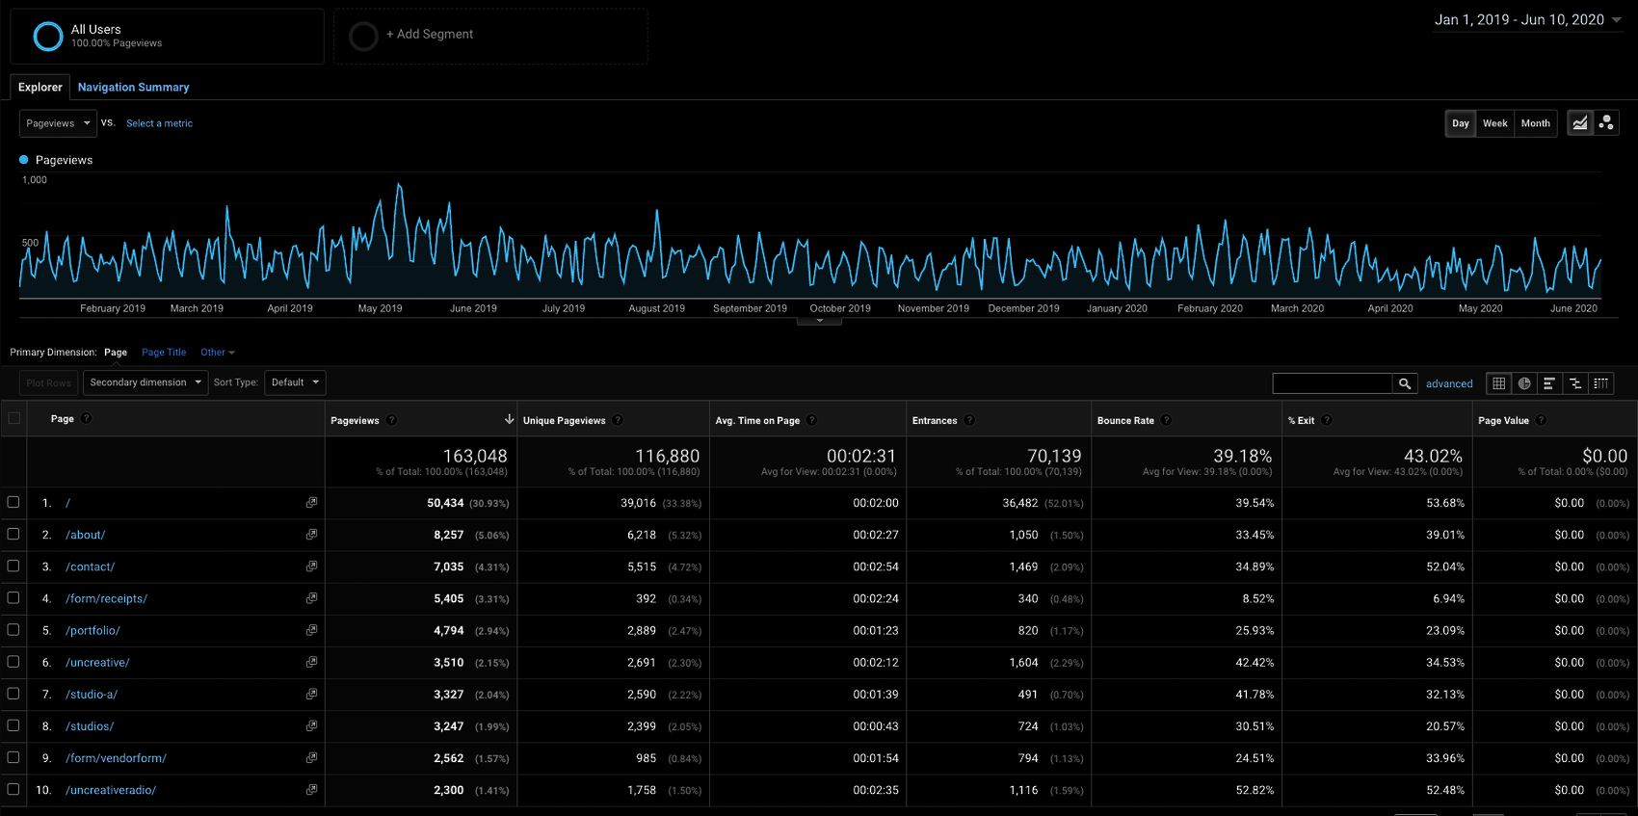This screenshot has width=1638, height=816.
Task: Open the Sort Type Default dropdown
Action: pyautogui.click(x=295, y=382)
